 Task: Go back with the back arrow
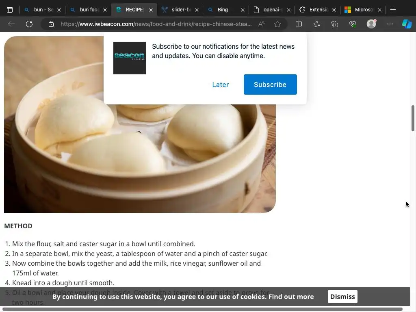point(11,24)
